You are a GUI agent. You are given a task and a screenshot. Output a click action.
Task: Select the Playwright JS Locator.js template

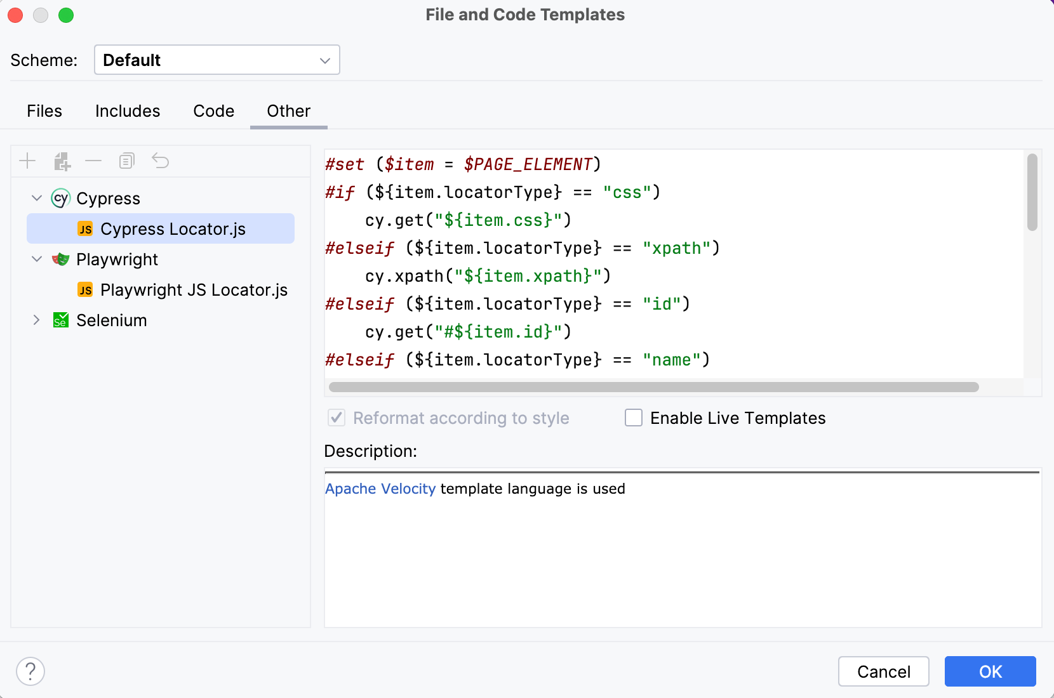pyautogui.click(x=194, y=290)
